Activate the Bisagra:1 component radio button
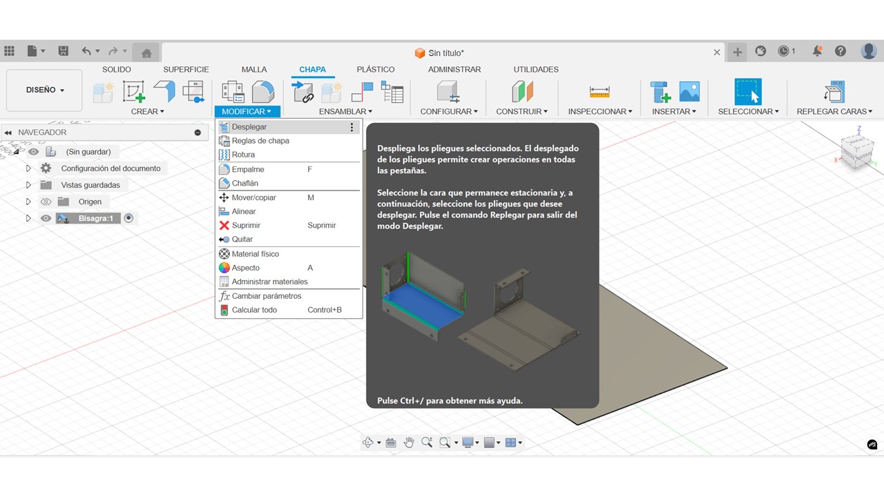Viewport: 884px width, 497px height. pos(128,218)
